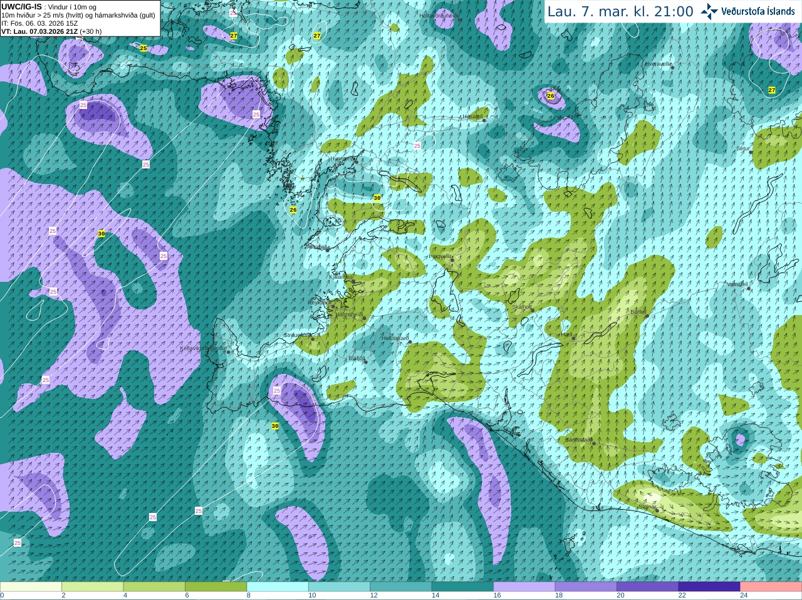Pick the dark teal 14–16 legend swatch

[462, 587]
